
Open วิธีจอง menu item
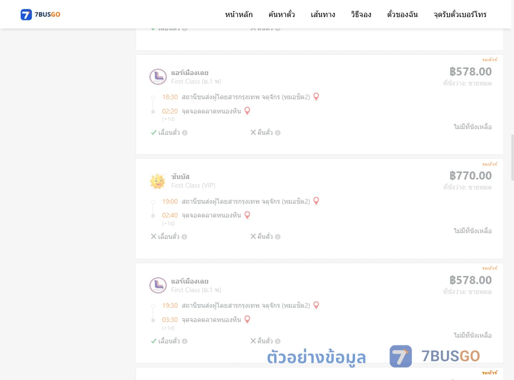tap(361, 14)
